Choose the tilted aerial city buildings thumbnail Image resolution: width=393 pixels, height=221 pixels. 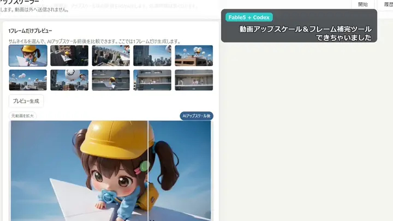tap(111, 56)
